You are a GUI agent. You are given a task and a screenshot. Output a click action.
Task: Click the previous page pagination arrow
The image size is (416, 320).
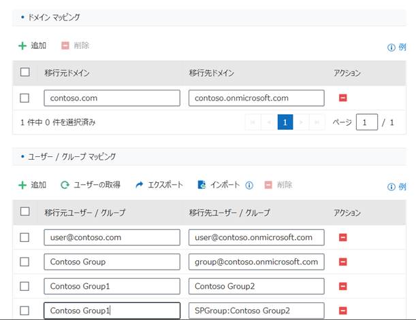click(x=269, y=122)
